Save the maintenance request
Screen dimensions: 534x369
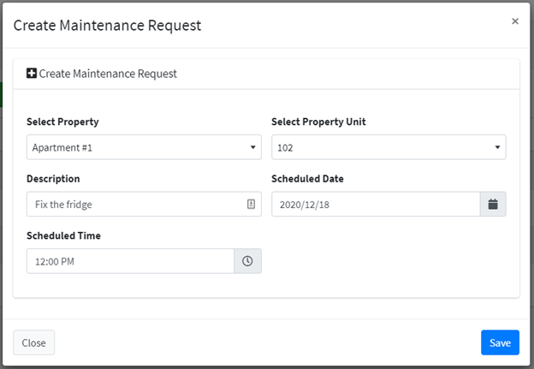click(500, 342)
